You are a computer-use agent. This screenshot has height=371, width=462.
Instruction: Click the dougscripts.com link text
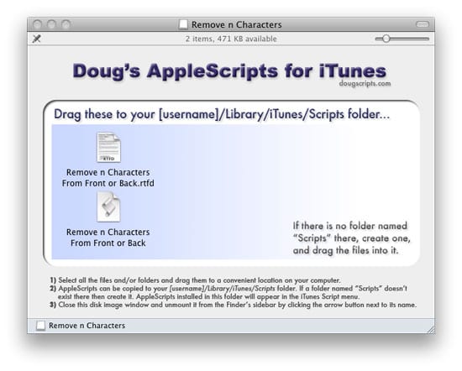pyautogui.click(x=365, y=84)
